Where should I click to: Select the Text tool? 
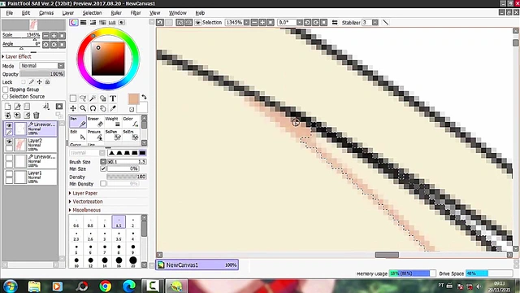click(113, 98)
